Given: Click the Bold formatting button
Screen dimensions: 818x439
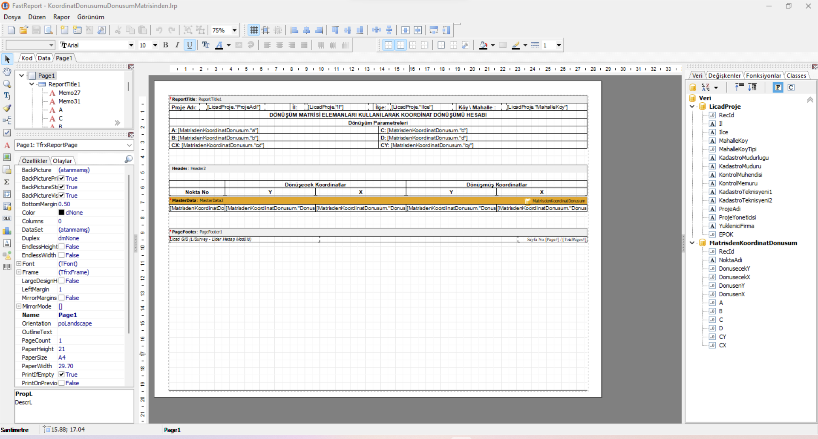Looking at the screenshot, I should tap(166, 45).
